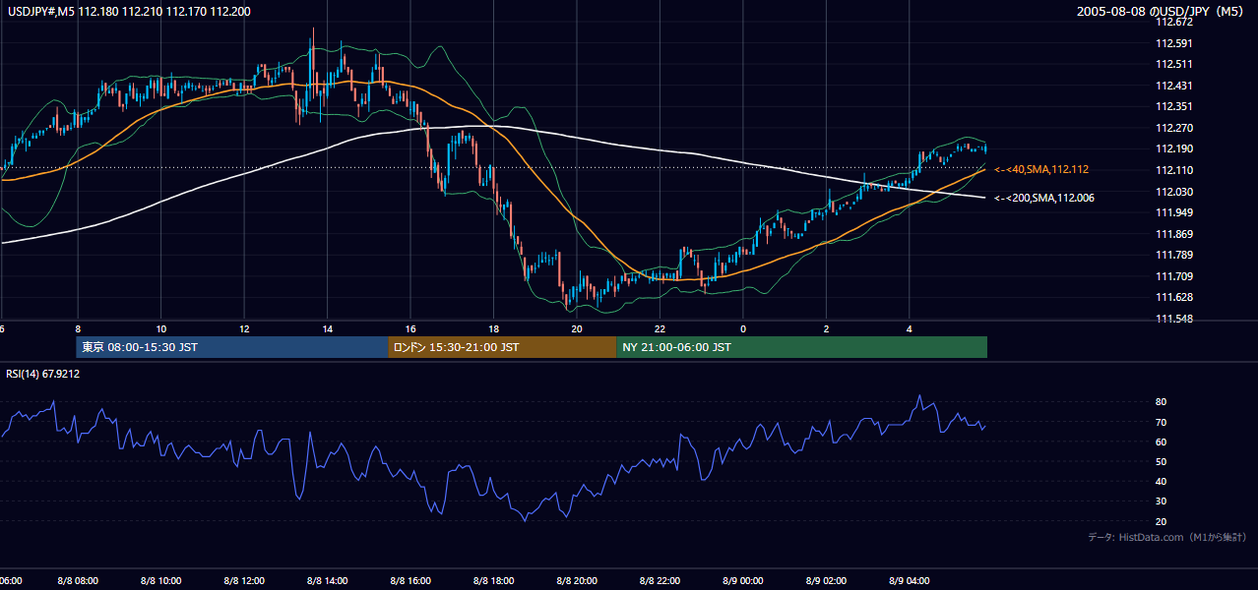Click the hour label 20 under the price chart
Image resolution: width=1258 pixels, height=590 pixels.
tap(577, 328)
